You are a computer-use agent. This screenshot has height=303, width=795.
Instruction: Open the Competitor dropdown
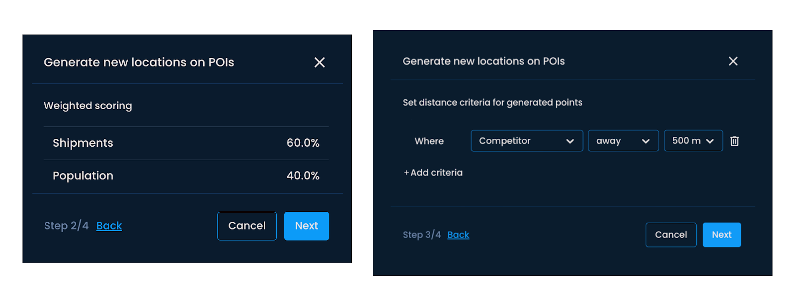pyautogui.click(x=527, y=141)
